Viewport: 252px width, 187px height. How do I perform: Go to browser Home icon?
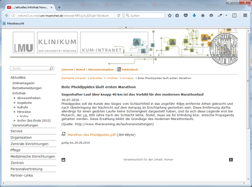[203, 16]
